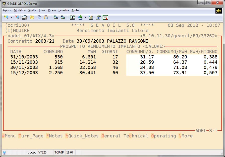The width and height of the screenshot is (225, 157).
Task: Click the open folder toolbar icon
Action: click(32, 17)
